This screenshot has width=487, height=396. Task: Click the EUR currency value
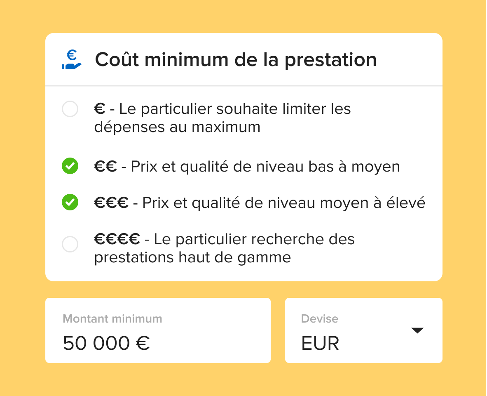[x=320, y=344]
